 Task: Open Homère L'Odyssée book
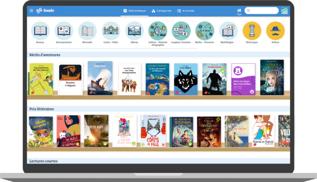(70, 79)
